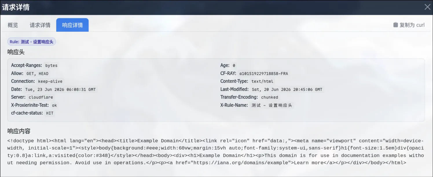
Task: Click the Content-Type value text/html
Action: pos(263,81)
